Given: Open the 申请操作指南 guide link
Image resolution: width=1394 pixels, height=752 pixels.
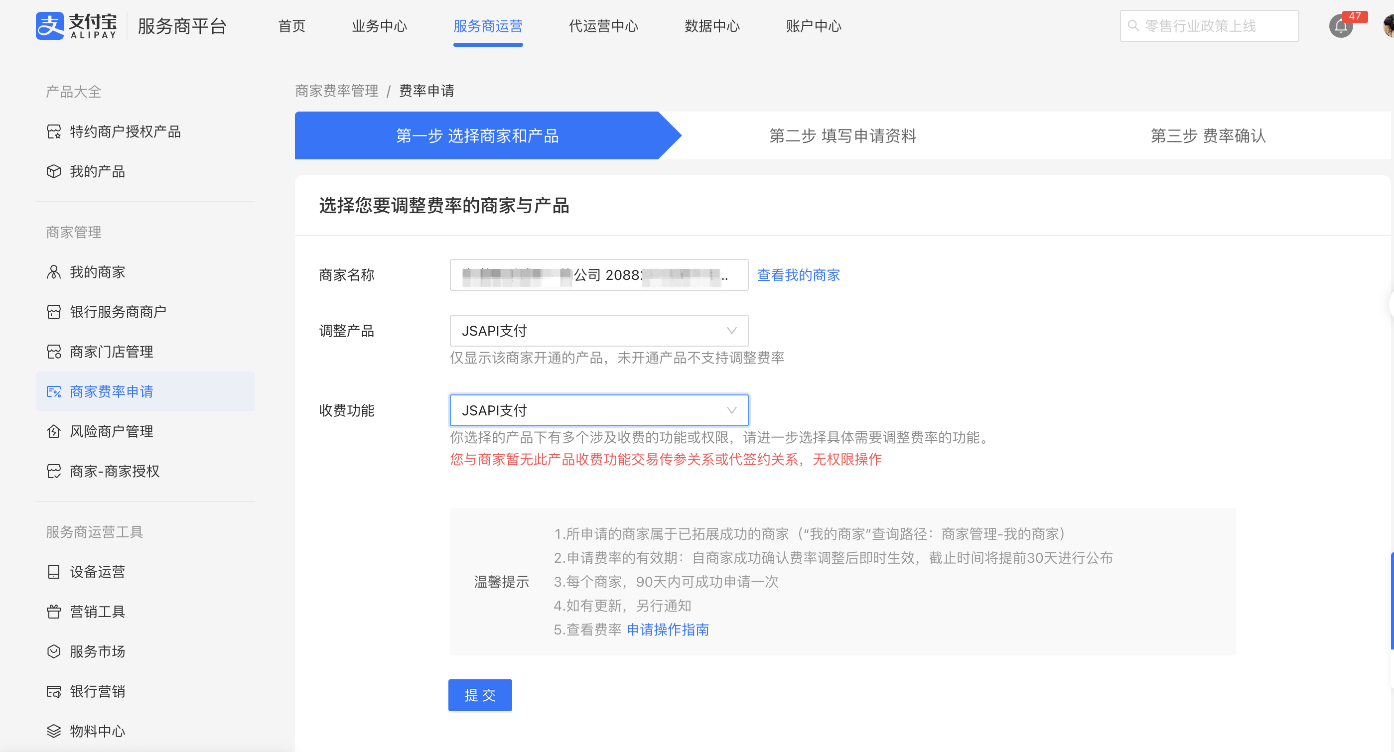Looking at the screenshot, I should [667, 629].
